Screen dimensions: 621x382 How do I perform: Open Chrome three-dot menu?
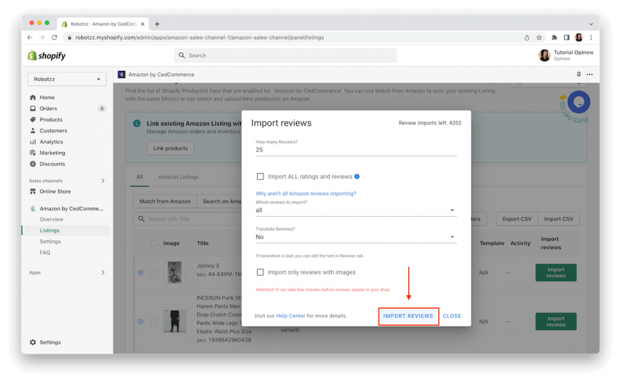591,37
